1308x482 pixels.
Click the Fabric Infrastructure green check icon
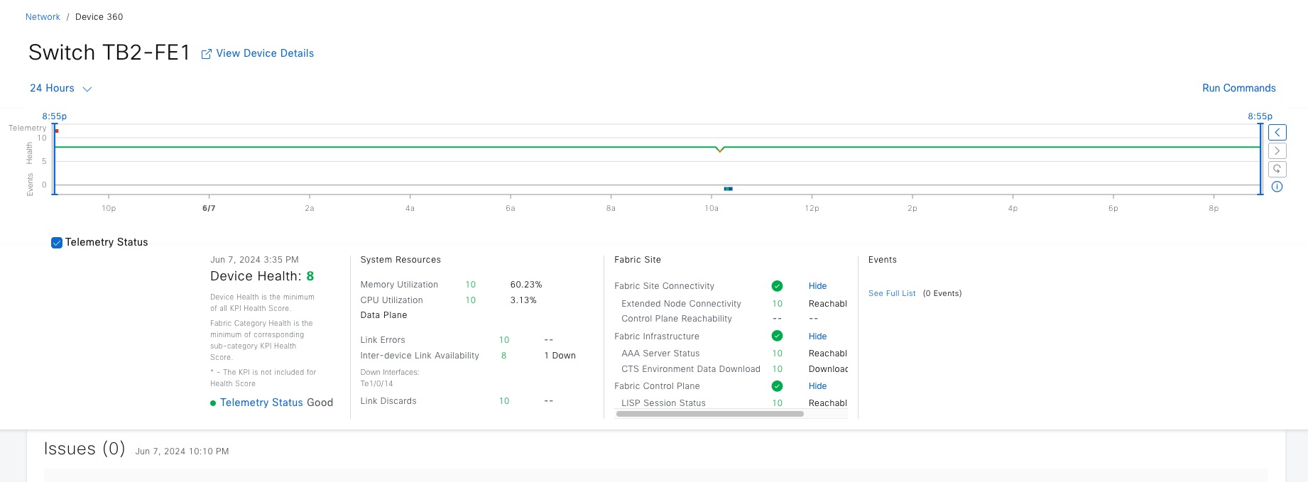pos(777,336)
